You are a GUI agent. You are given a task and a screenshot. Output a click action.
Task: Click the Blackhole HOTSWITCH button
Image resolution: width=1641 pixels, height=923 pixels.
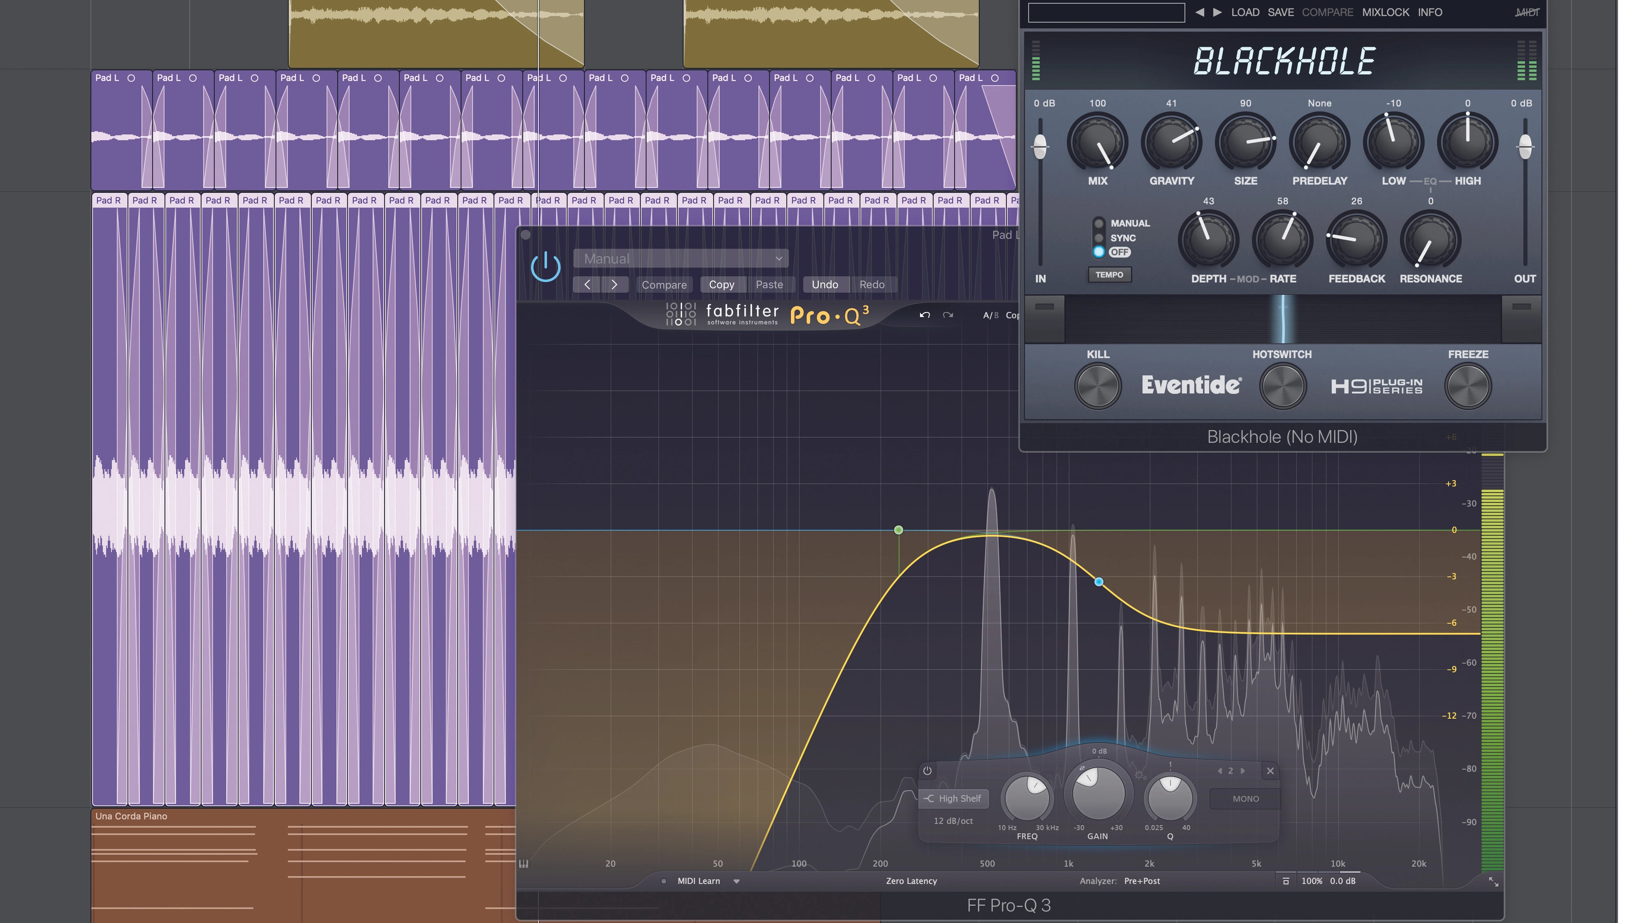coord(1282,386)
